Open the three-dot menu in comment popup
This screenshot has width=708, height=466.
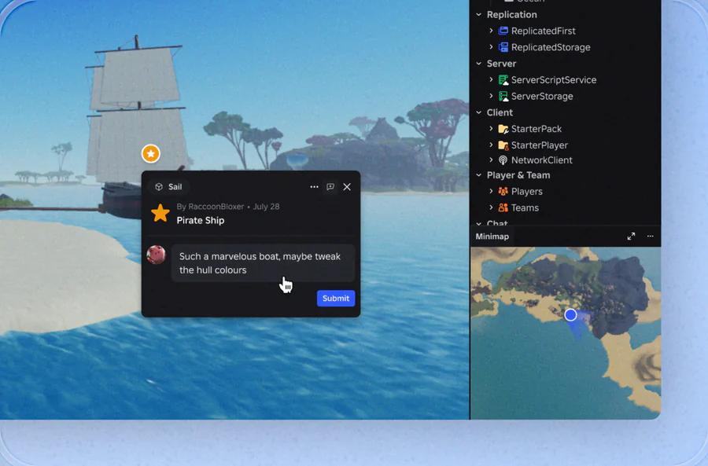click(x=314, y=187)
